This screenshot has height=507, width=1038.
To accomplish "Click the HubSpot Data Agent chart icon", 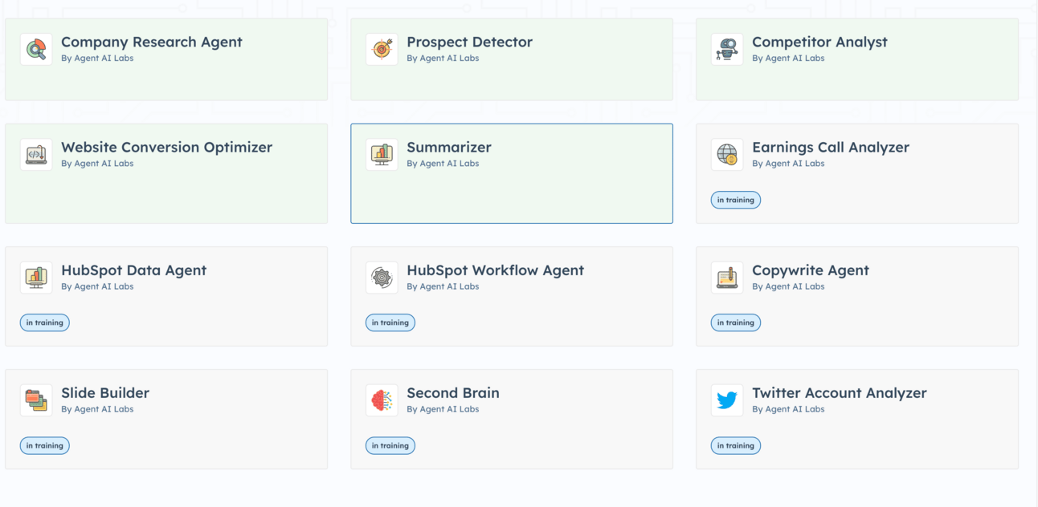I will (x=36, y=278).
